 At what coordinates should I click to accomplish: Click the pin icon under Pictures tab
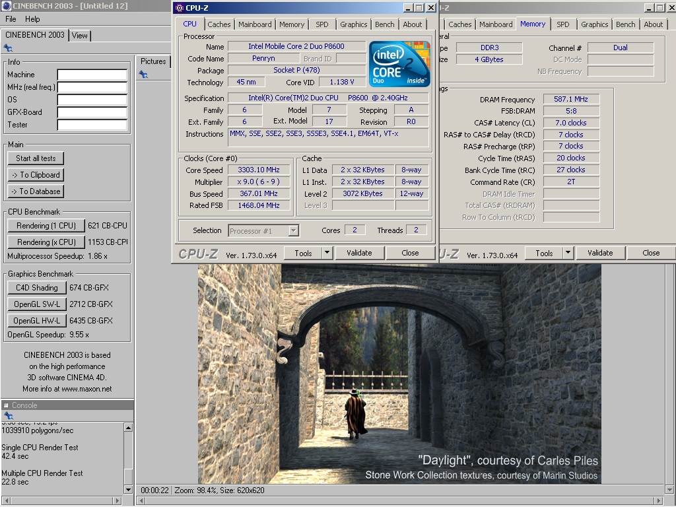pos(143,75)
